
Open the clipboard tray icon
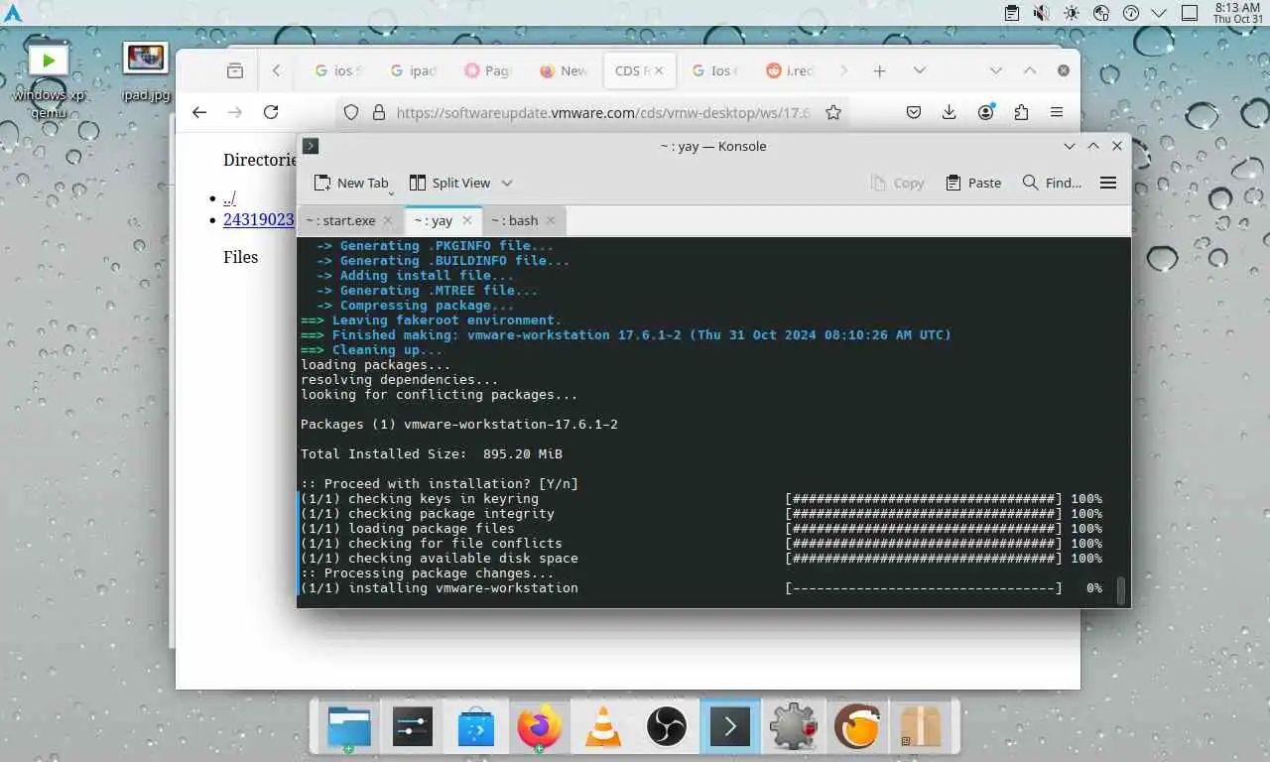pos(1011,13)
